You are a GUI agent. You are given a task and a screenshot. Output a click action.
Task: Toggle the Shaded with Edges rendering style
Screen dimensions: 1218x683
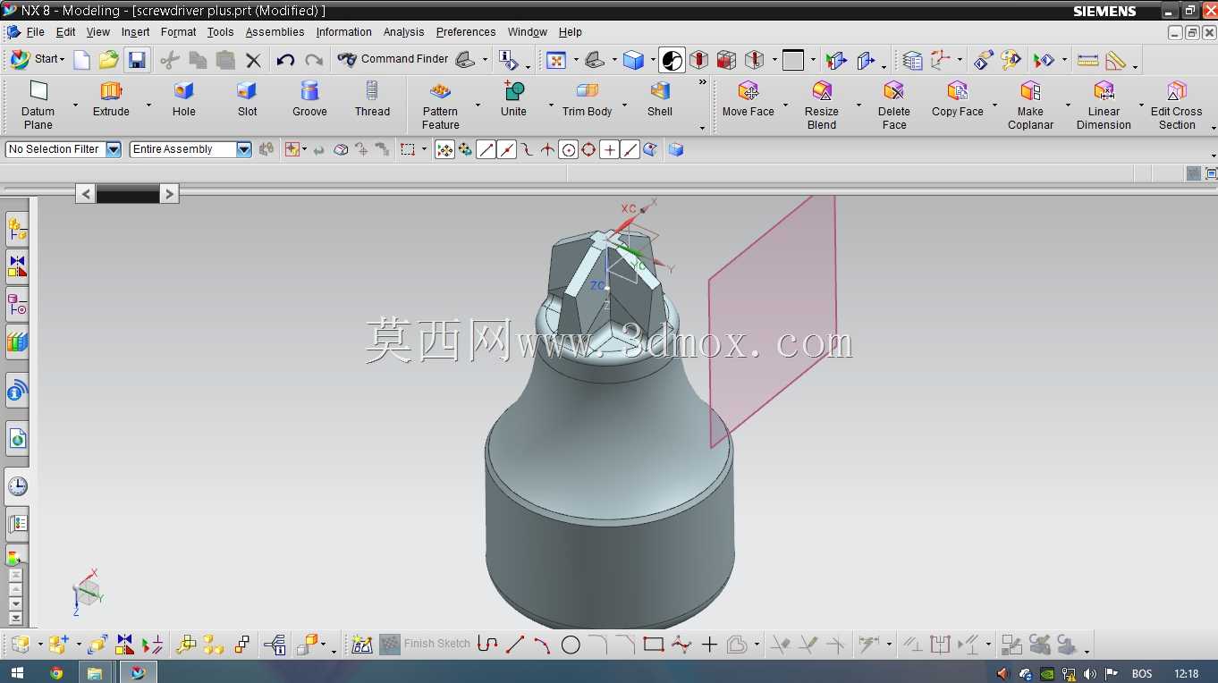point(633,60)
